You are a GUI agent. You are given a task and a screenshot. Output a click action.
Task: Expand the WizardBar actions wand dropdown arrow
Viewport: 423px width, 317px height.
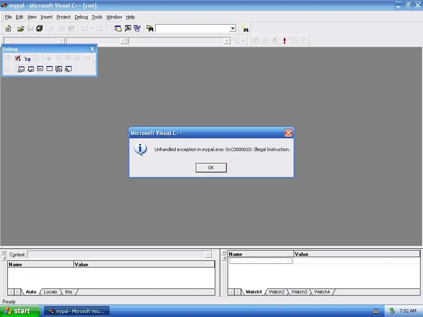point(243,41)
